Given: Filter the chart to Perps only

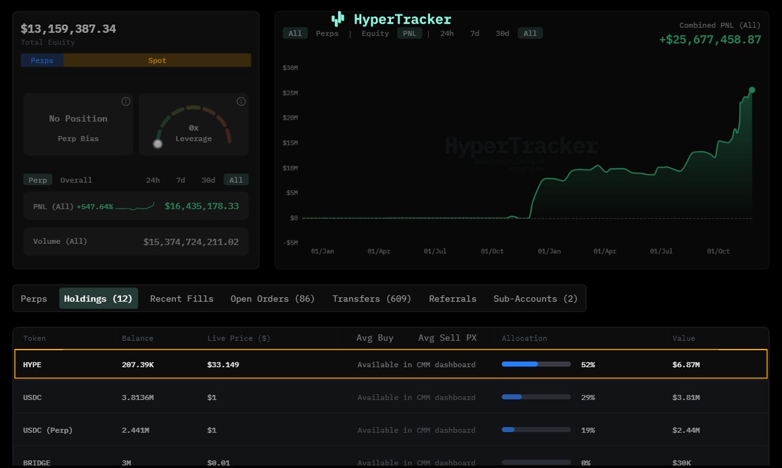Looking at the screenshot, I should coord(327,33).
